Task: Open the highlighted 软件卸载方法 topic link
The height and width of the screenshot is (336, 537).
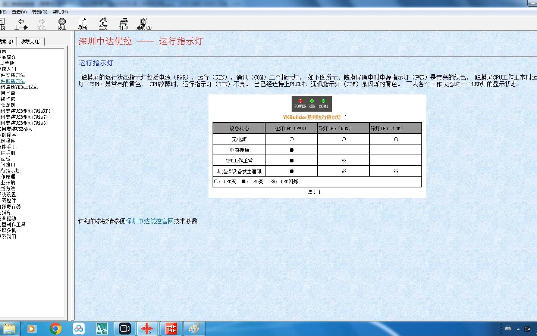Action: (12, 81)
